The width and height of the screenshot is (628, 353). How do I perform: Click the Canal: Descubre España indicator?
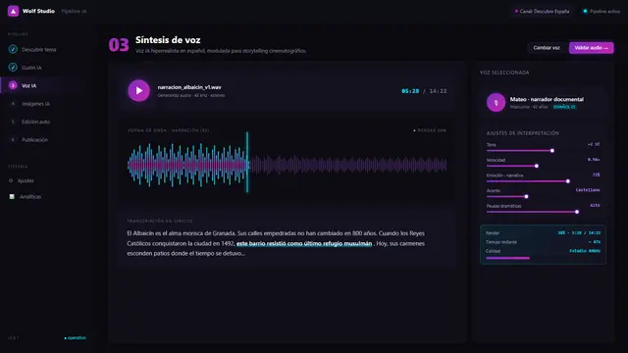[x=543, y=11]
